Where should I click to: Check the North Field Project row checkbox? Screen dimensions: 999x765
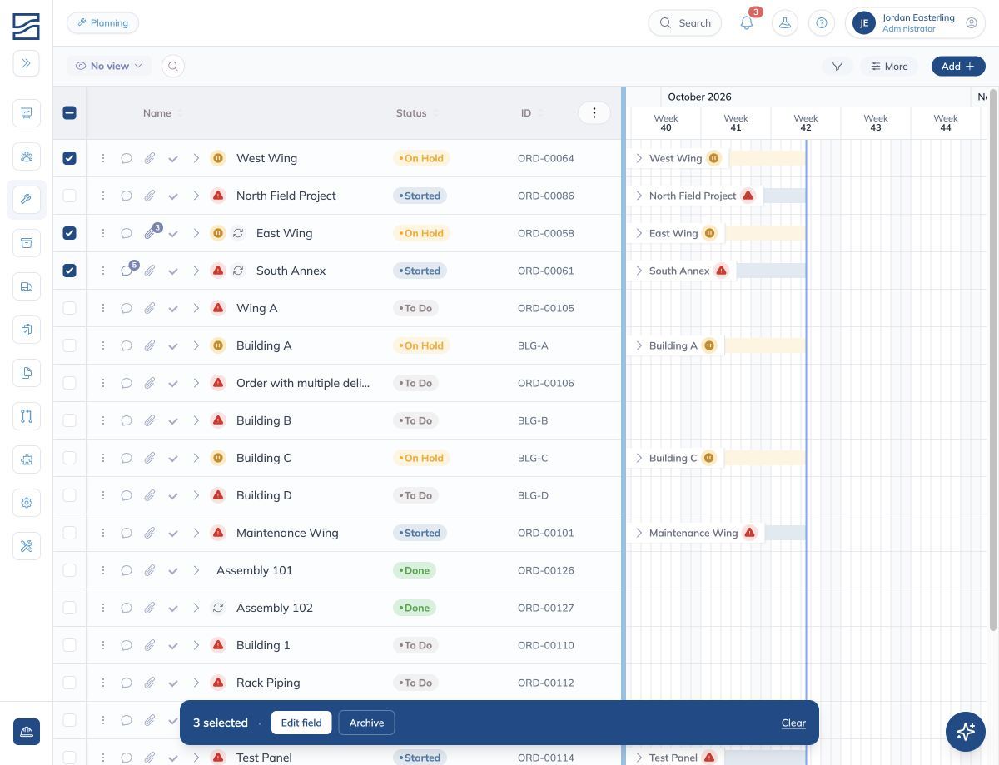pyautogui.click(x=69, y=196)
